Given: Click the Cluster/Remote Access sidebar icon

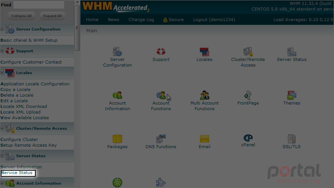Looking at the screenshot, I should coord(10,128).
